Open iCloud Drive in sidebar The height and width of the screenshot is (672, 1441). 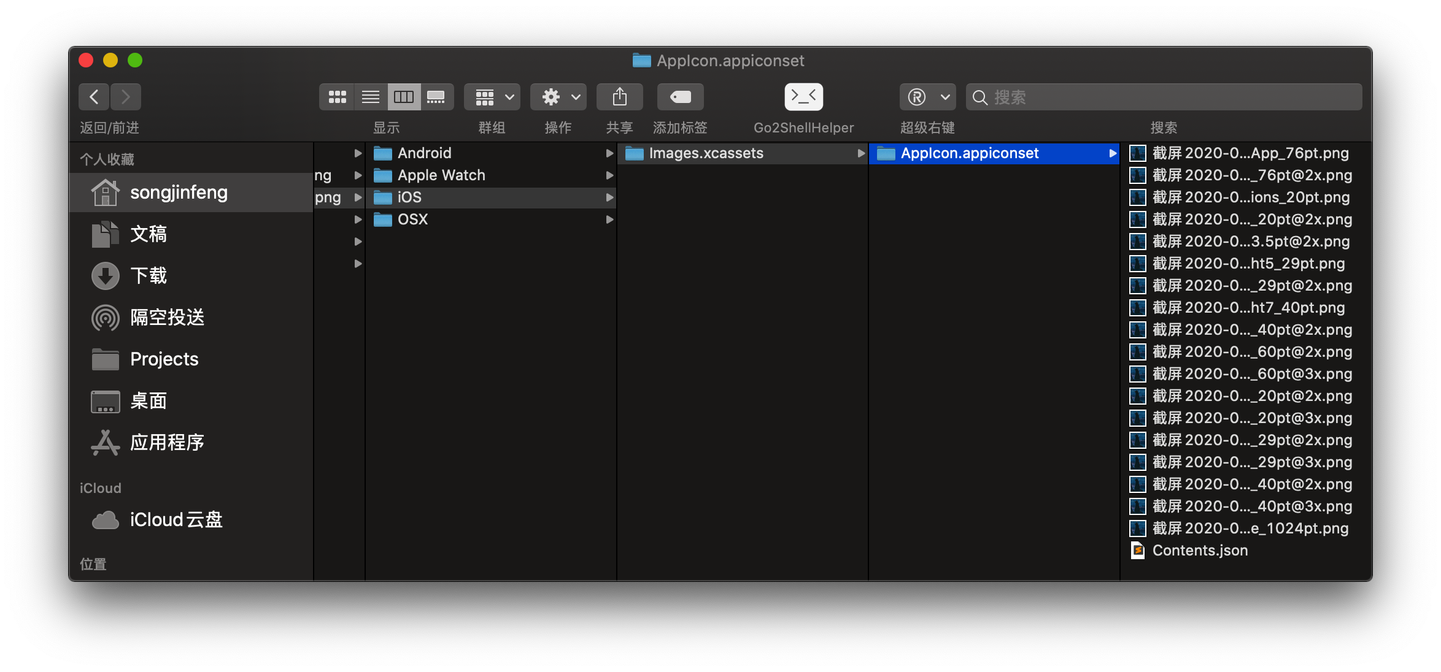[x=176, y=520]
